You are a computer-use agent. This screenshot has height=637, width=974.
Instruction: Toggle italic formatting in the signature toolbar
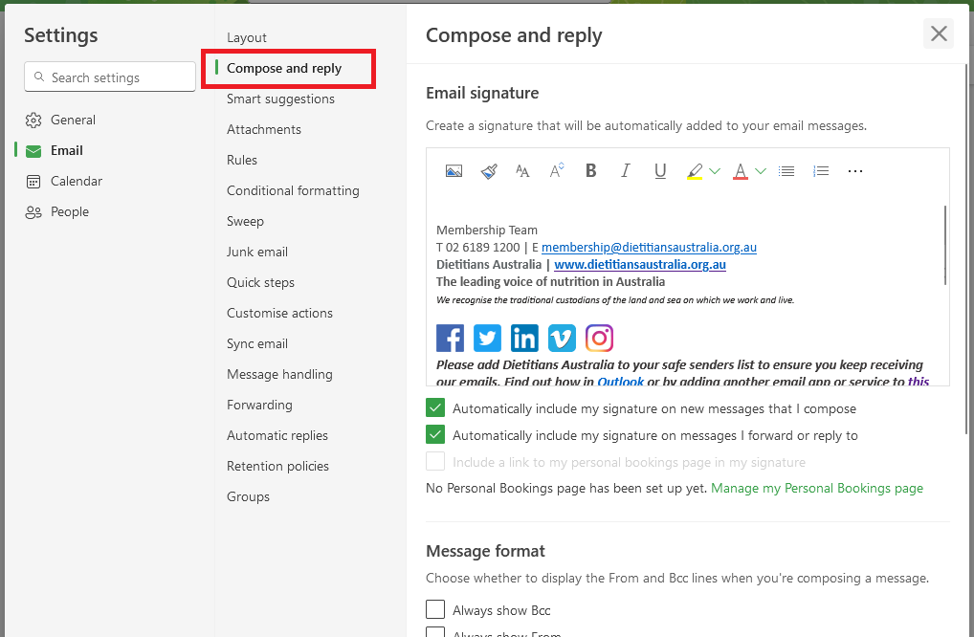625,171
